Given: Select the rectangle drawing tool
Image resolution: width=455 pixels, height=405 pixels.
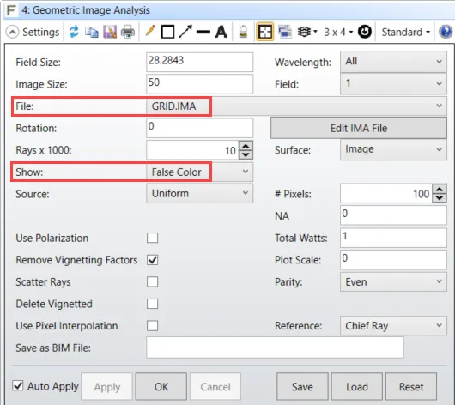Looking at the screenshot, I should point(167,32).
